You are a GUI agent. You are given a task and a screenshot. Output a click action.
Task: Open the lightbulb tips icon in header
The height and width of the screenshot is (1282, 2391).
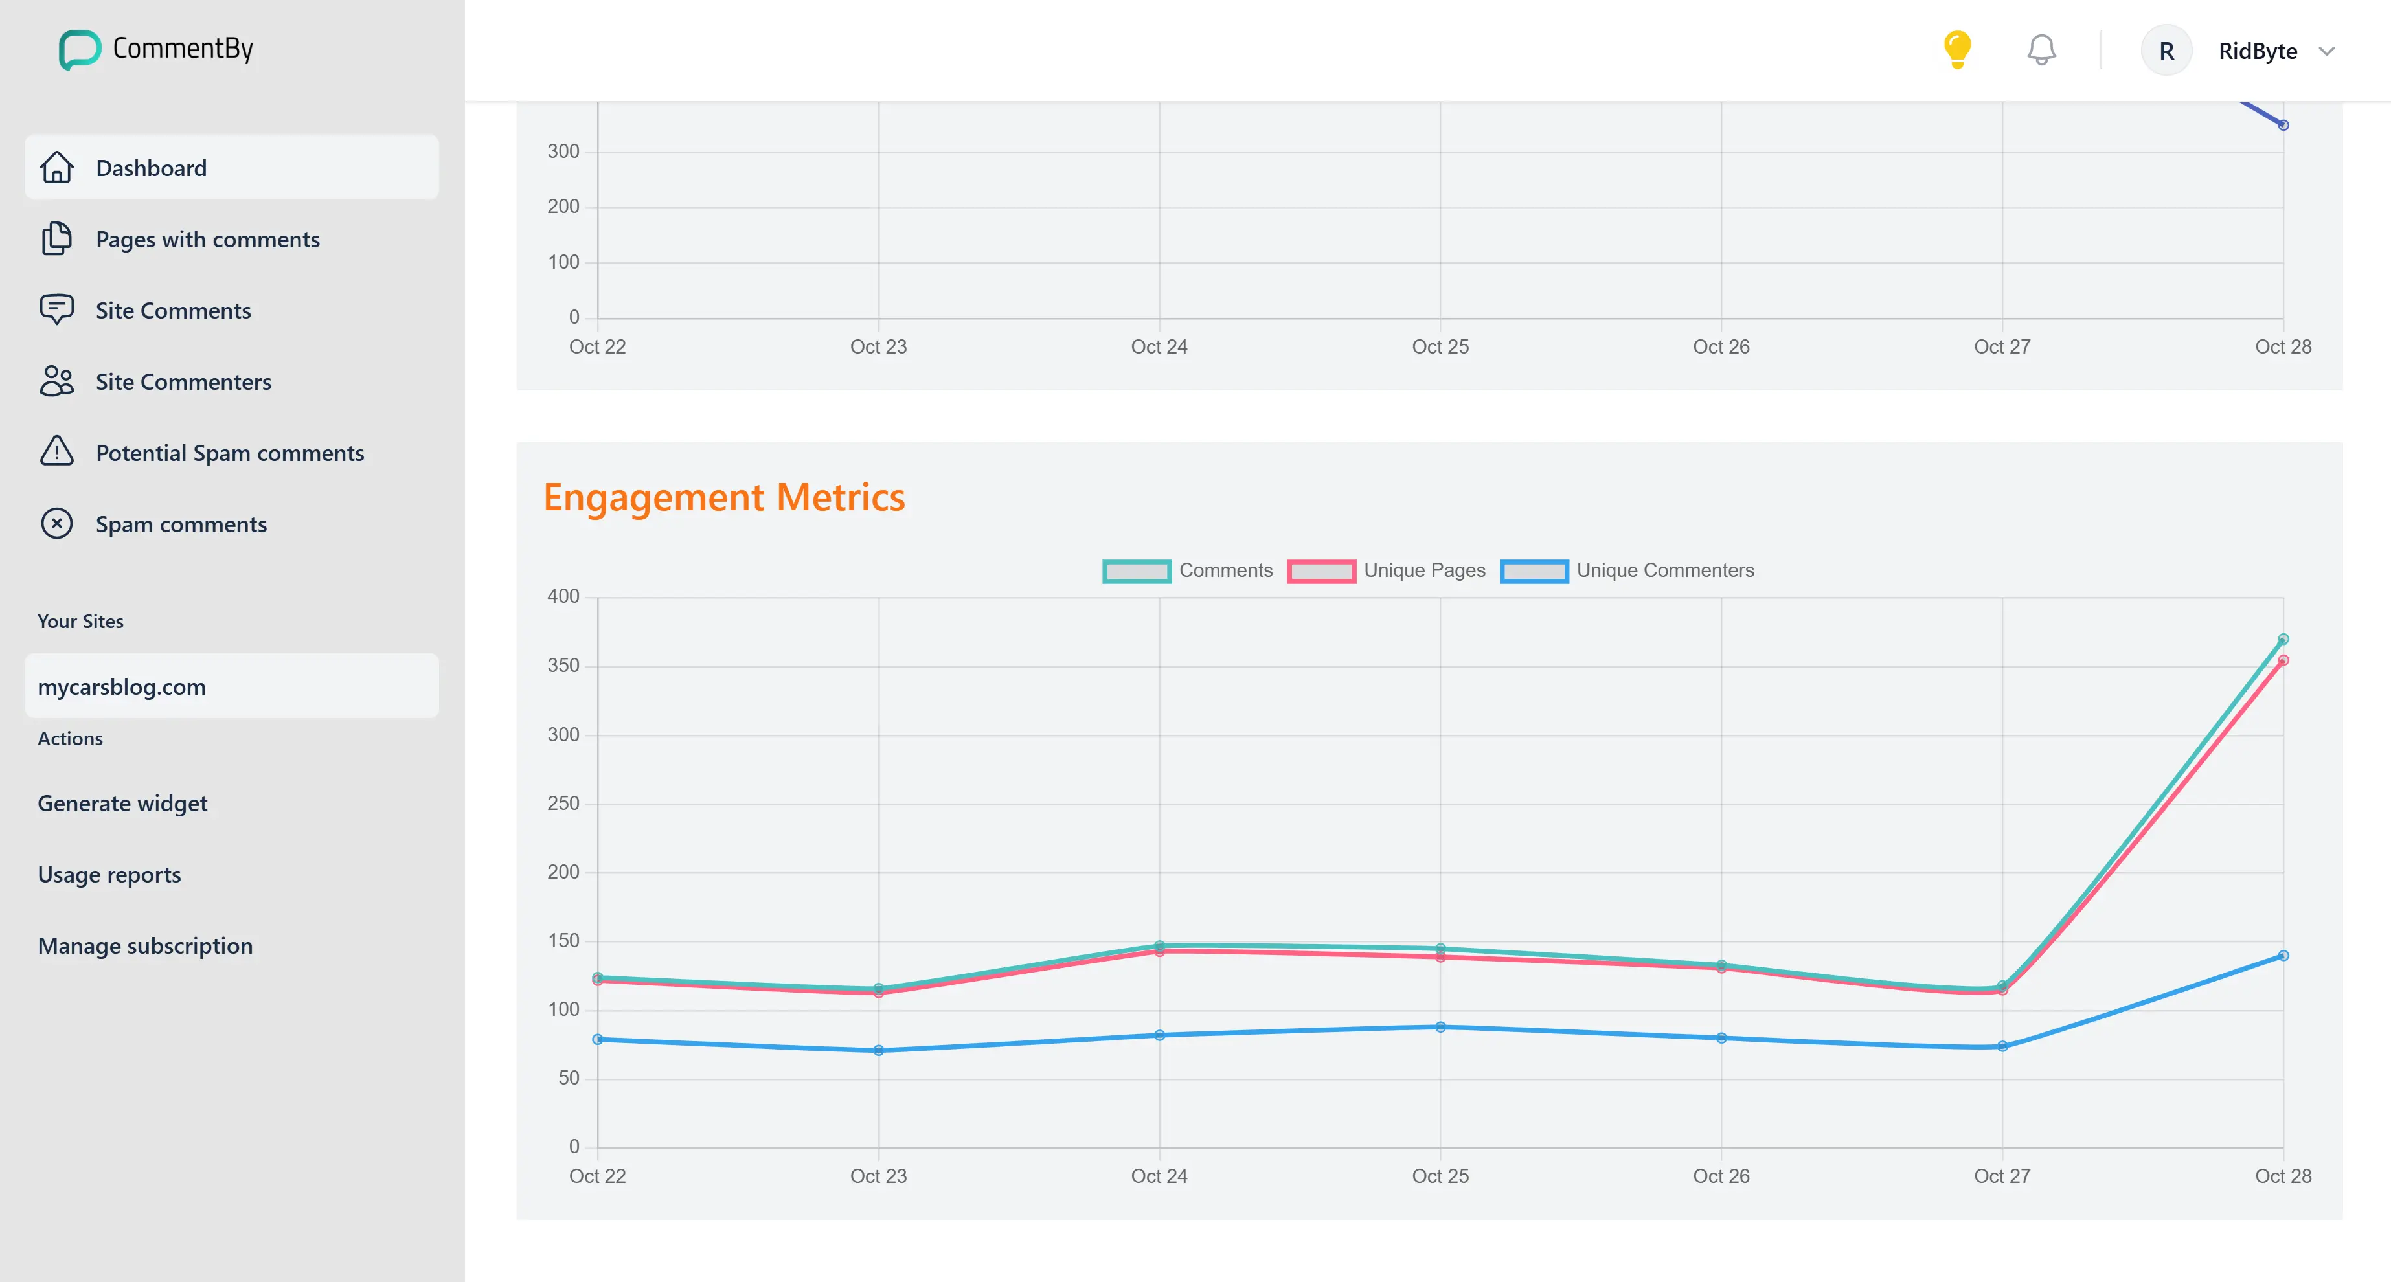[x=1958, y=49]
